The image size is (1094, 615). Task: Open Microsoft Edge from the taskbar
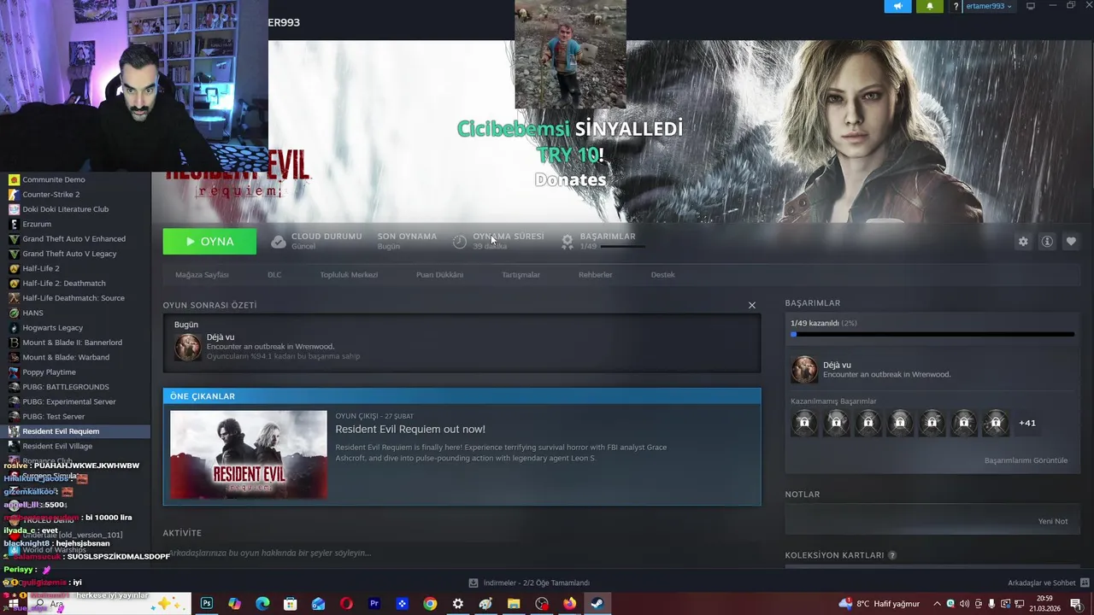coord(262,604)
